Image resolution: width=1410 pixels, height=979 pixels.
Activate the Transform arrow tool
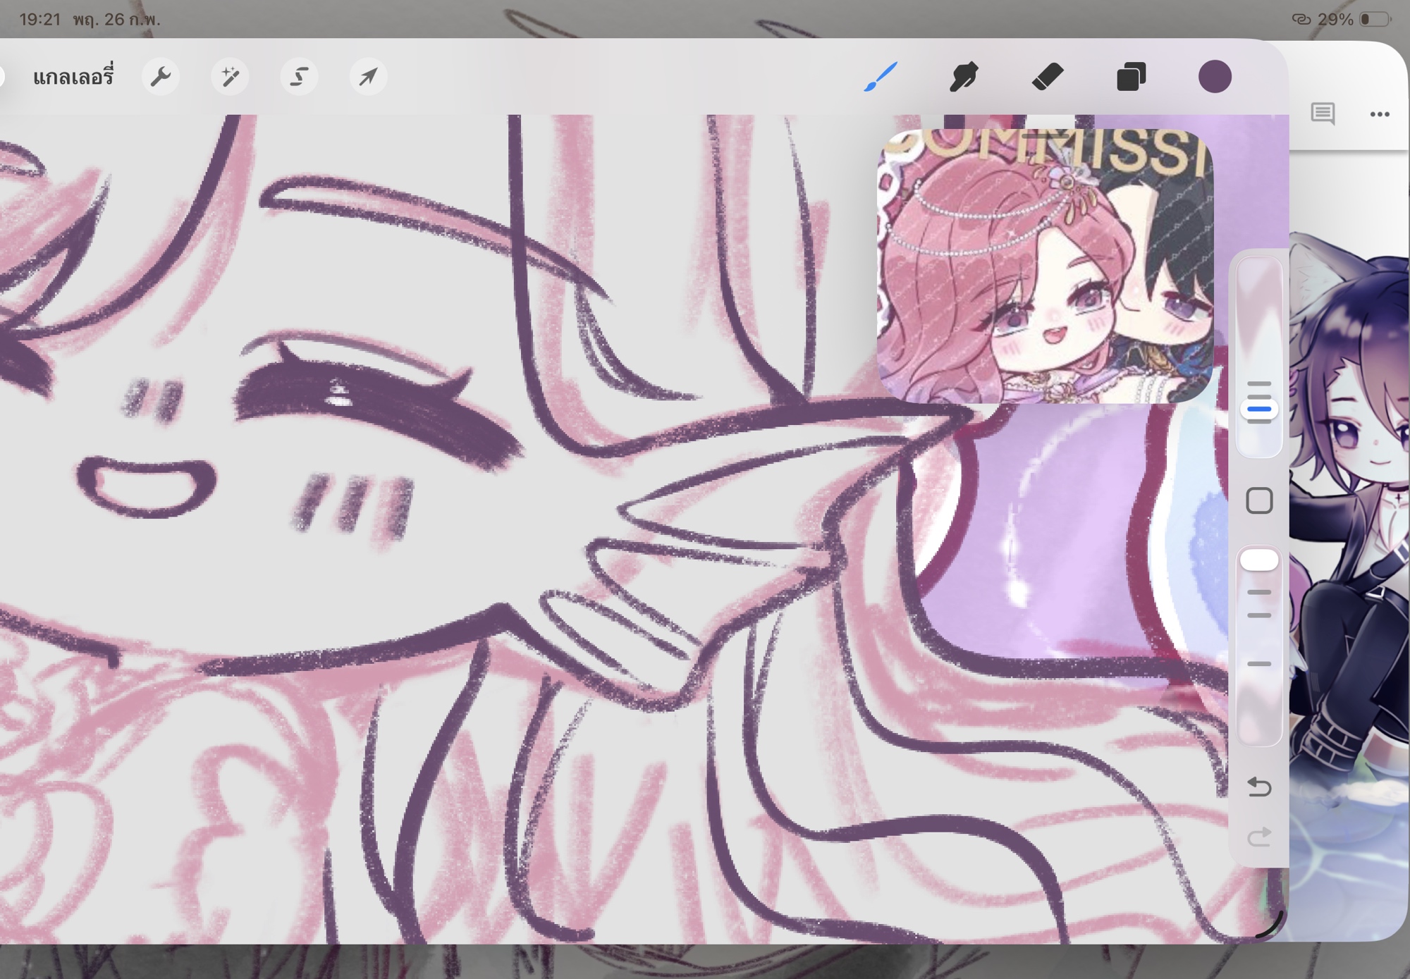368,76
